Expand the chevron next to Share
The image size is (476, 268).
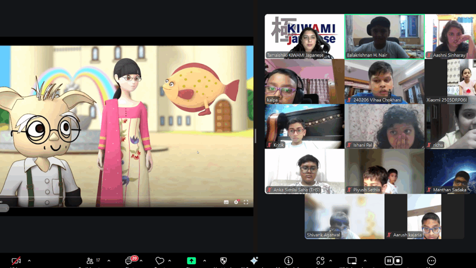[205, 261]
